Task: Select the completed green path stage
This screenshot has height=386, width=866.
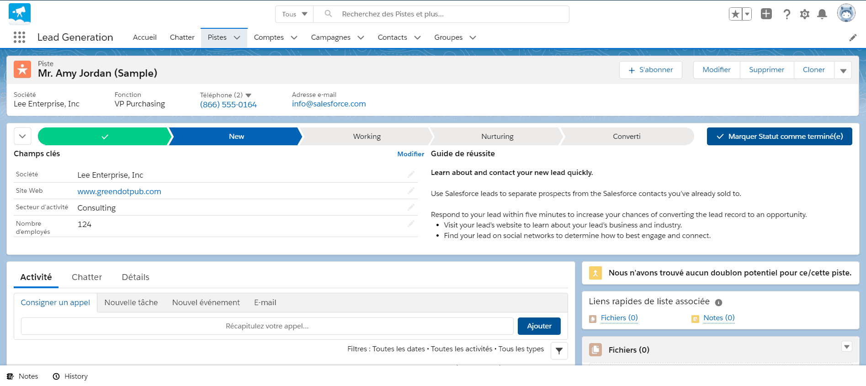Action: tap(105, 136)
